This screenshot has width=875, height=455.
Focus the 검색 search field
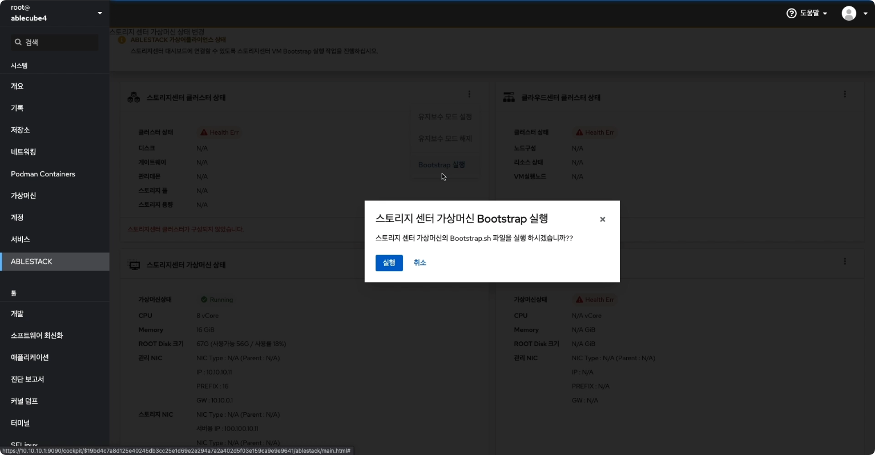[x=55, y=42]
